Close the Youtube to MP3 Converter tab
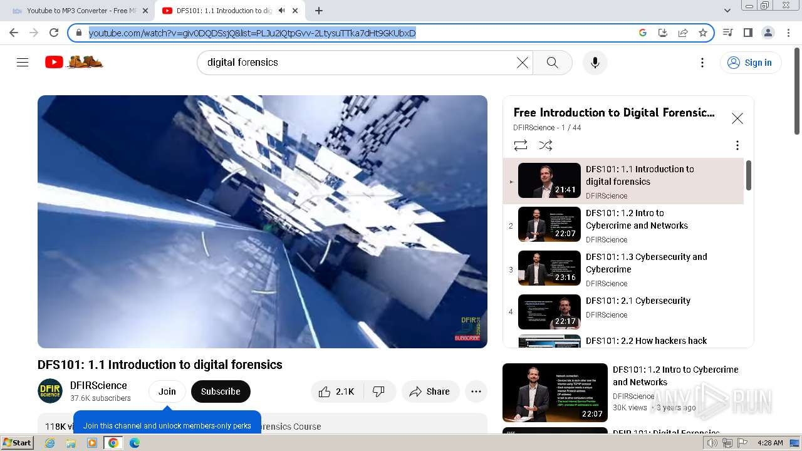Screen dimensions: 802x451 click(x=145, y=11)
